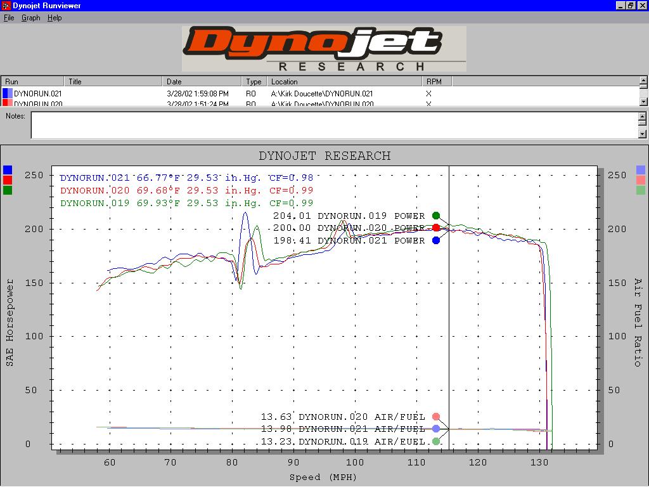Toggle the RPM X mark for DYNORUN.021
Screen dimensions: 649x487
(429, 94)
